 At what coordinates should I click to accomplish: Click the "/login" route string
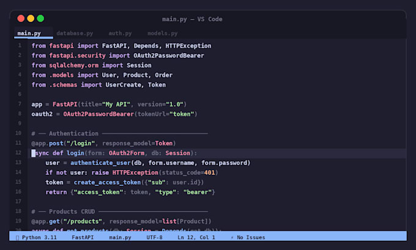pos(81,144)
